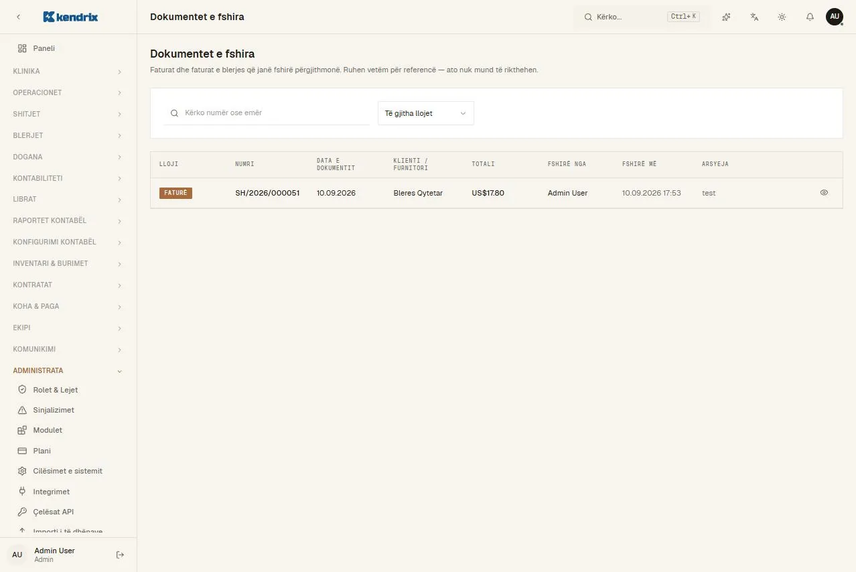Expand the KONTABILITETI section
Image resolution: width=856 pixels, height=572 pixels.
tap(68, 178)
